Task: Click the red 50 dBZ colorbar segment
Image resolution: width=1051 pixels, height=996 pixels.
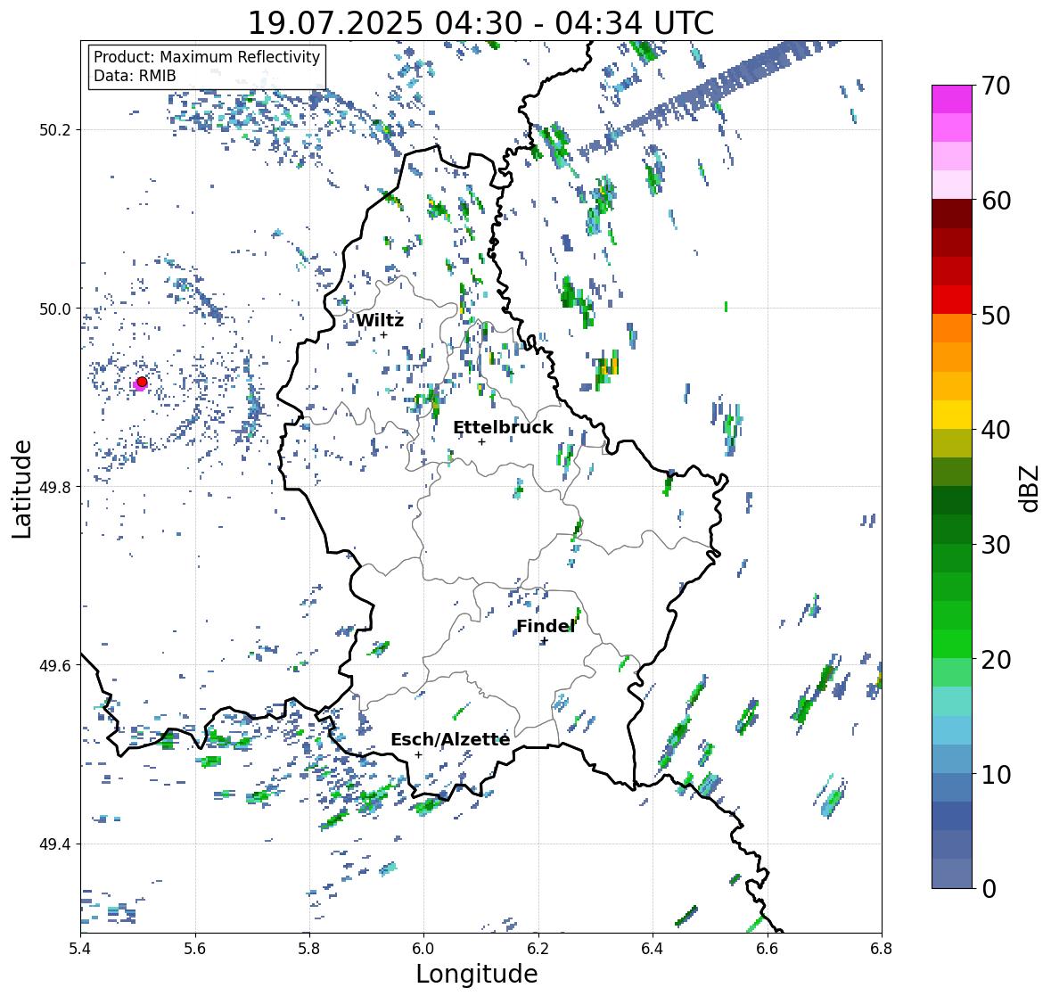Action: coord(952,300)
